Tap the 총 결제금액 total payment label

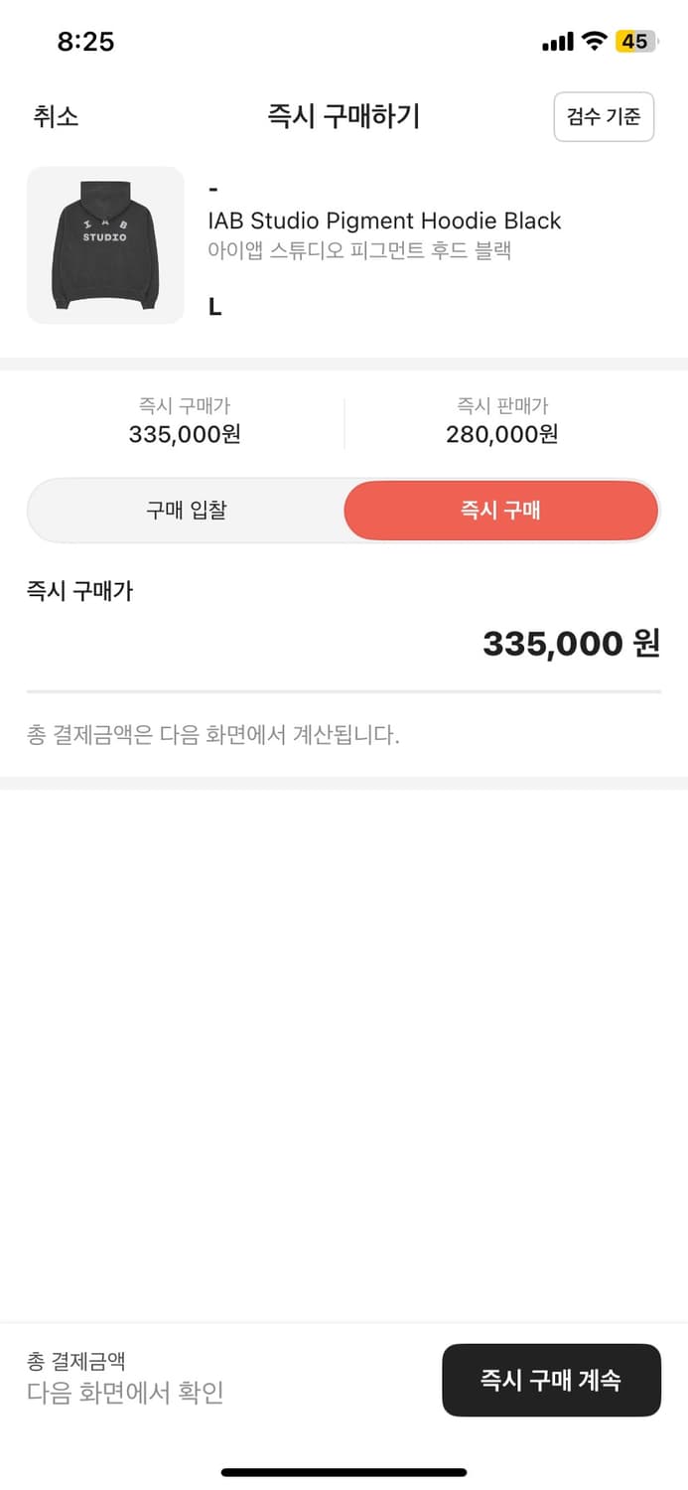click(x=65, y=1363)
